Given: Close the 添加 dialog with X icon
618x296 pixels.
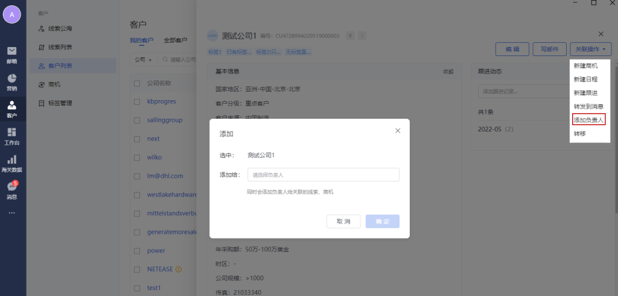Looking at the screenshot, I should 397,131.
